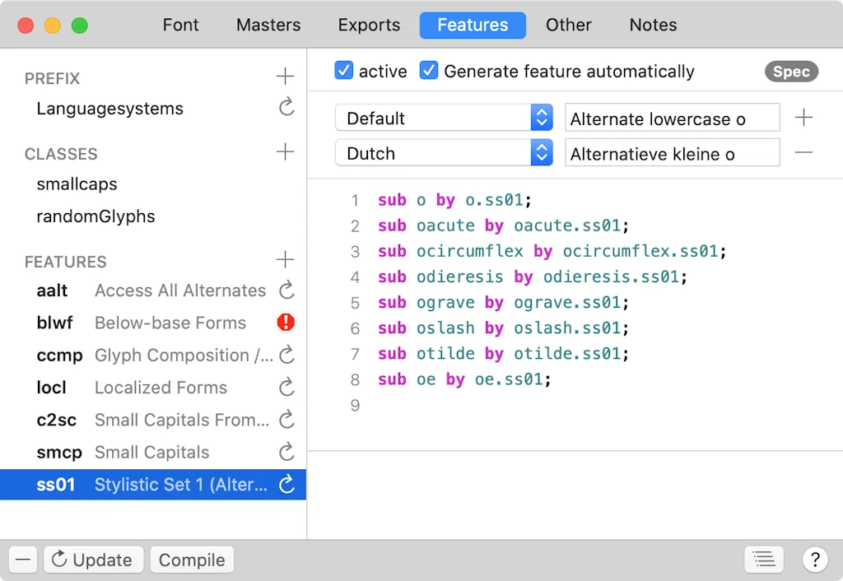
Task: Toggle Generate feature automatically checkbox
Action: (x=429, y=71)
